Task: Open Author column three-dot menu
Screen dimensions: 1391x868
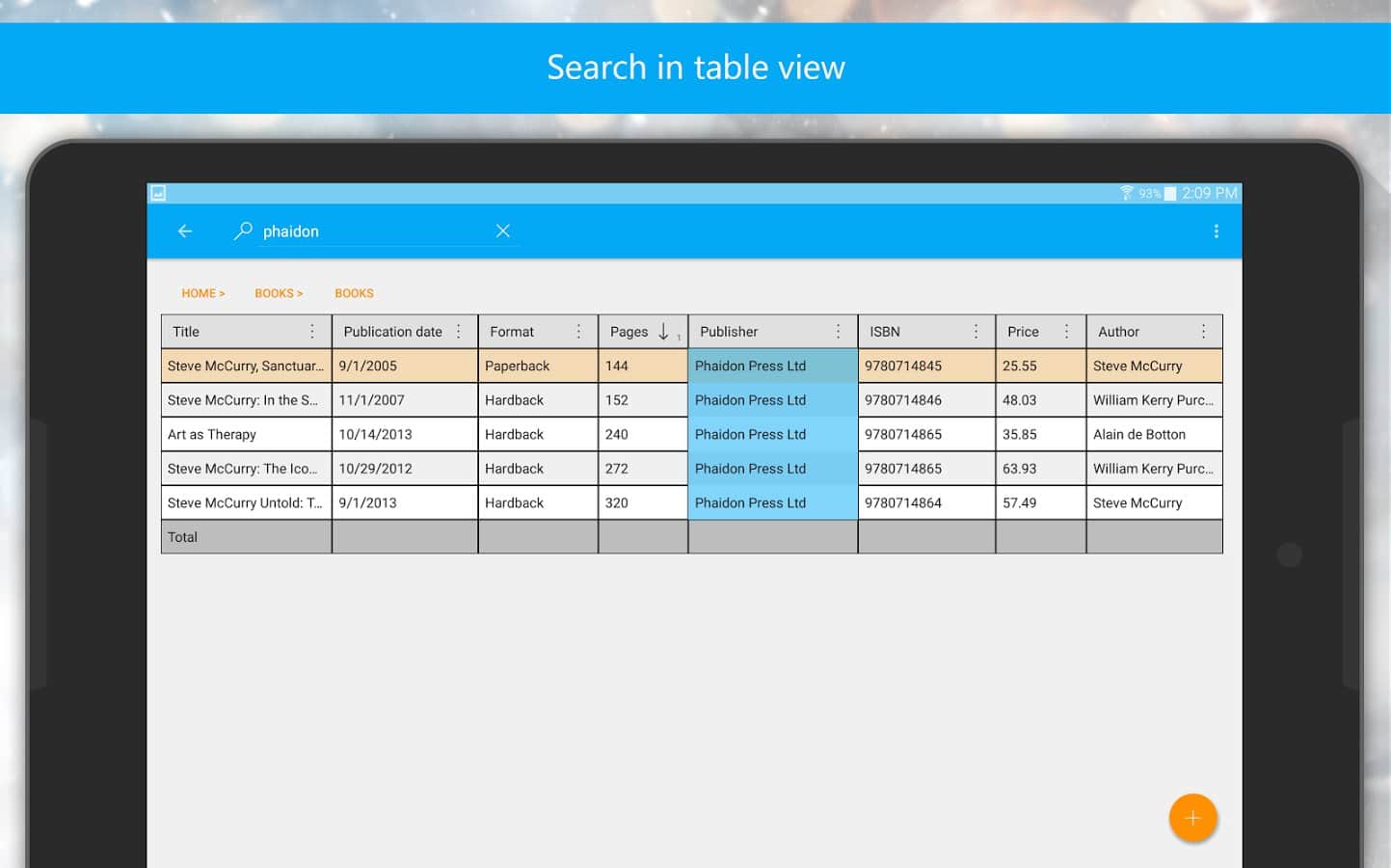Action: coord(1203,332)
